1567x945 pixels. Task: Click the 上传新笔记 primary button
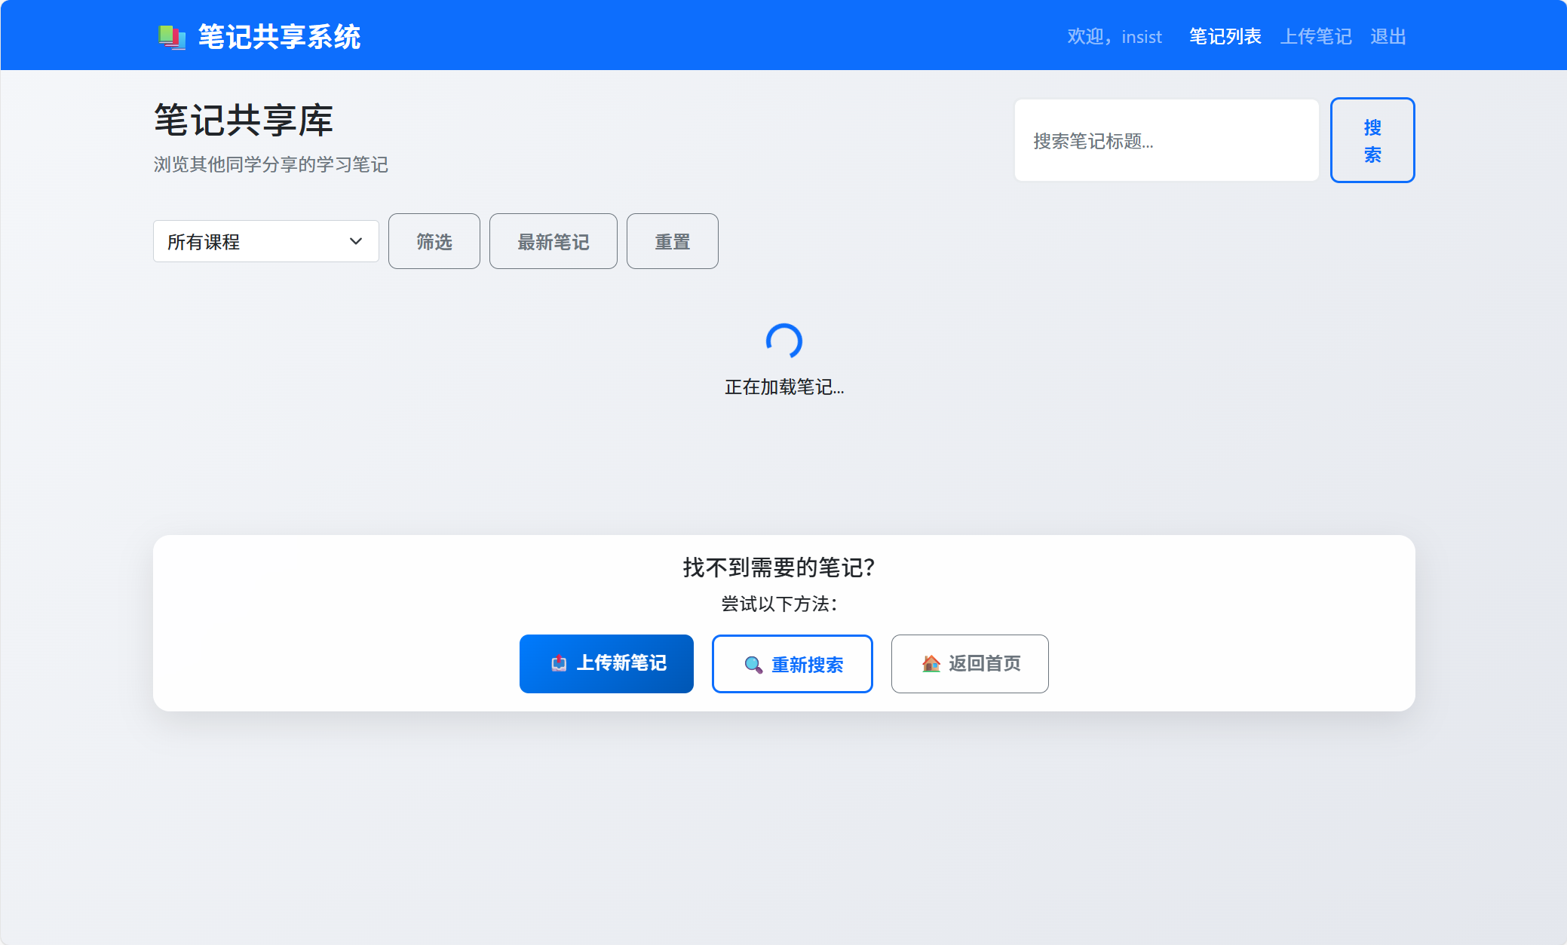click(x=606, y=663)
